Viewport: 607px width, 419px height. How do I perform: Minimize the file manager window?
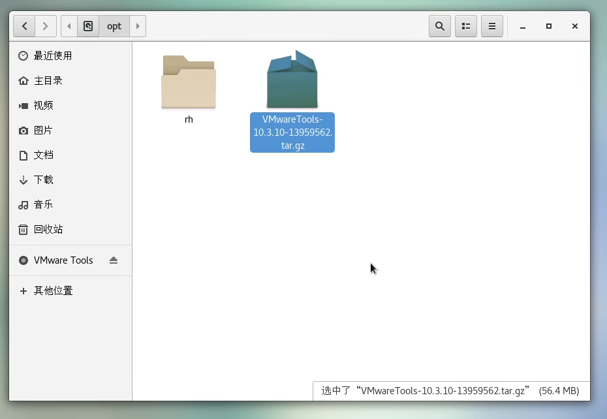click(523, 26)
